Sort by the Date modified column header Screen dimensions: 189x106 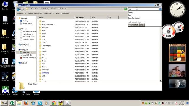click(82, 17)
